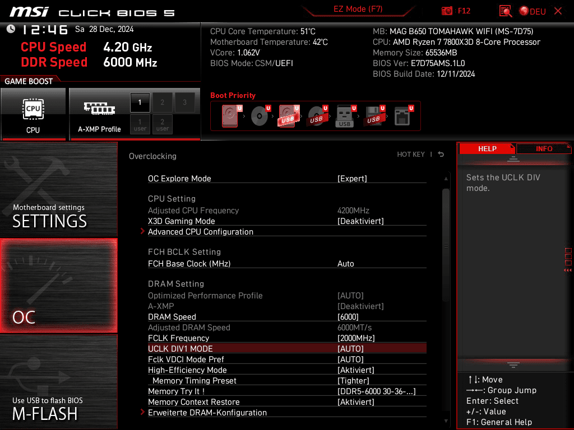Viewport: 574px width, 430px height.
Task: Switch to EZ Mode (F7)
Action: pos(358,9)
